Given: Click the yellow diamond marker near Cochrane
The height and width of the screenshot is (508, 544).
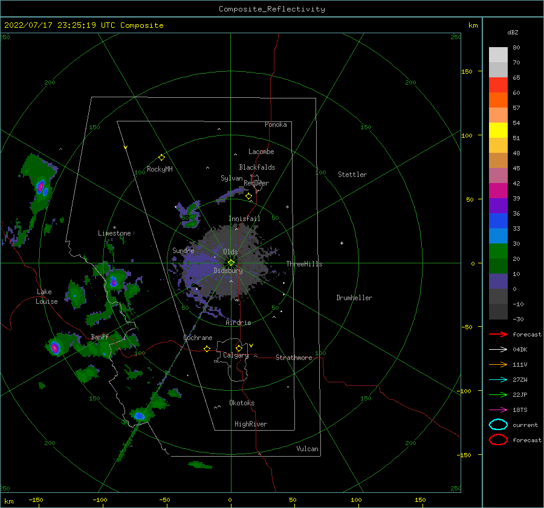Looking at the screenshot, I should pos(207,349).
